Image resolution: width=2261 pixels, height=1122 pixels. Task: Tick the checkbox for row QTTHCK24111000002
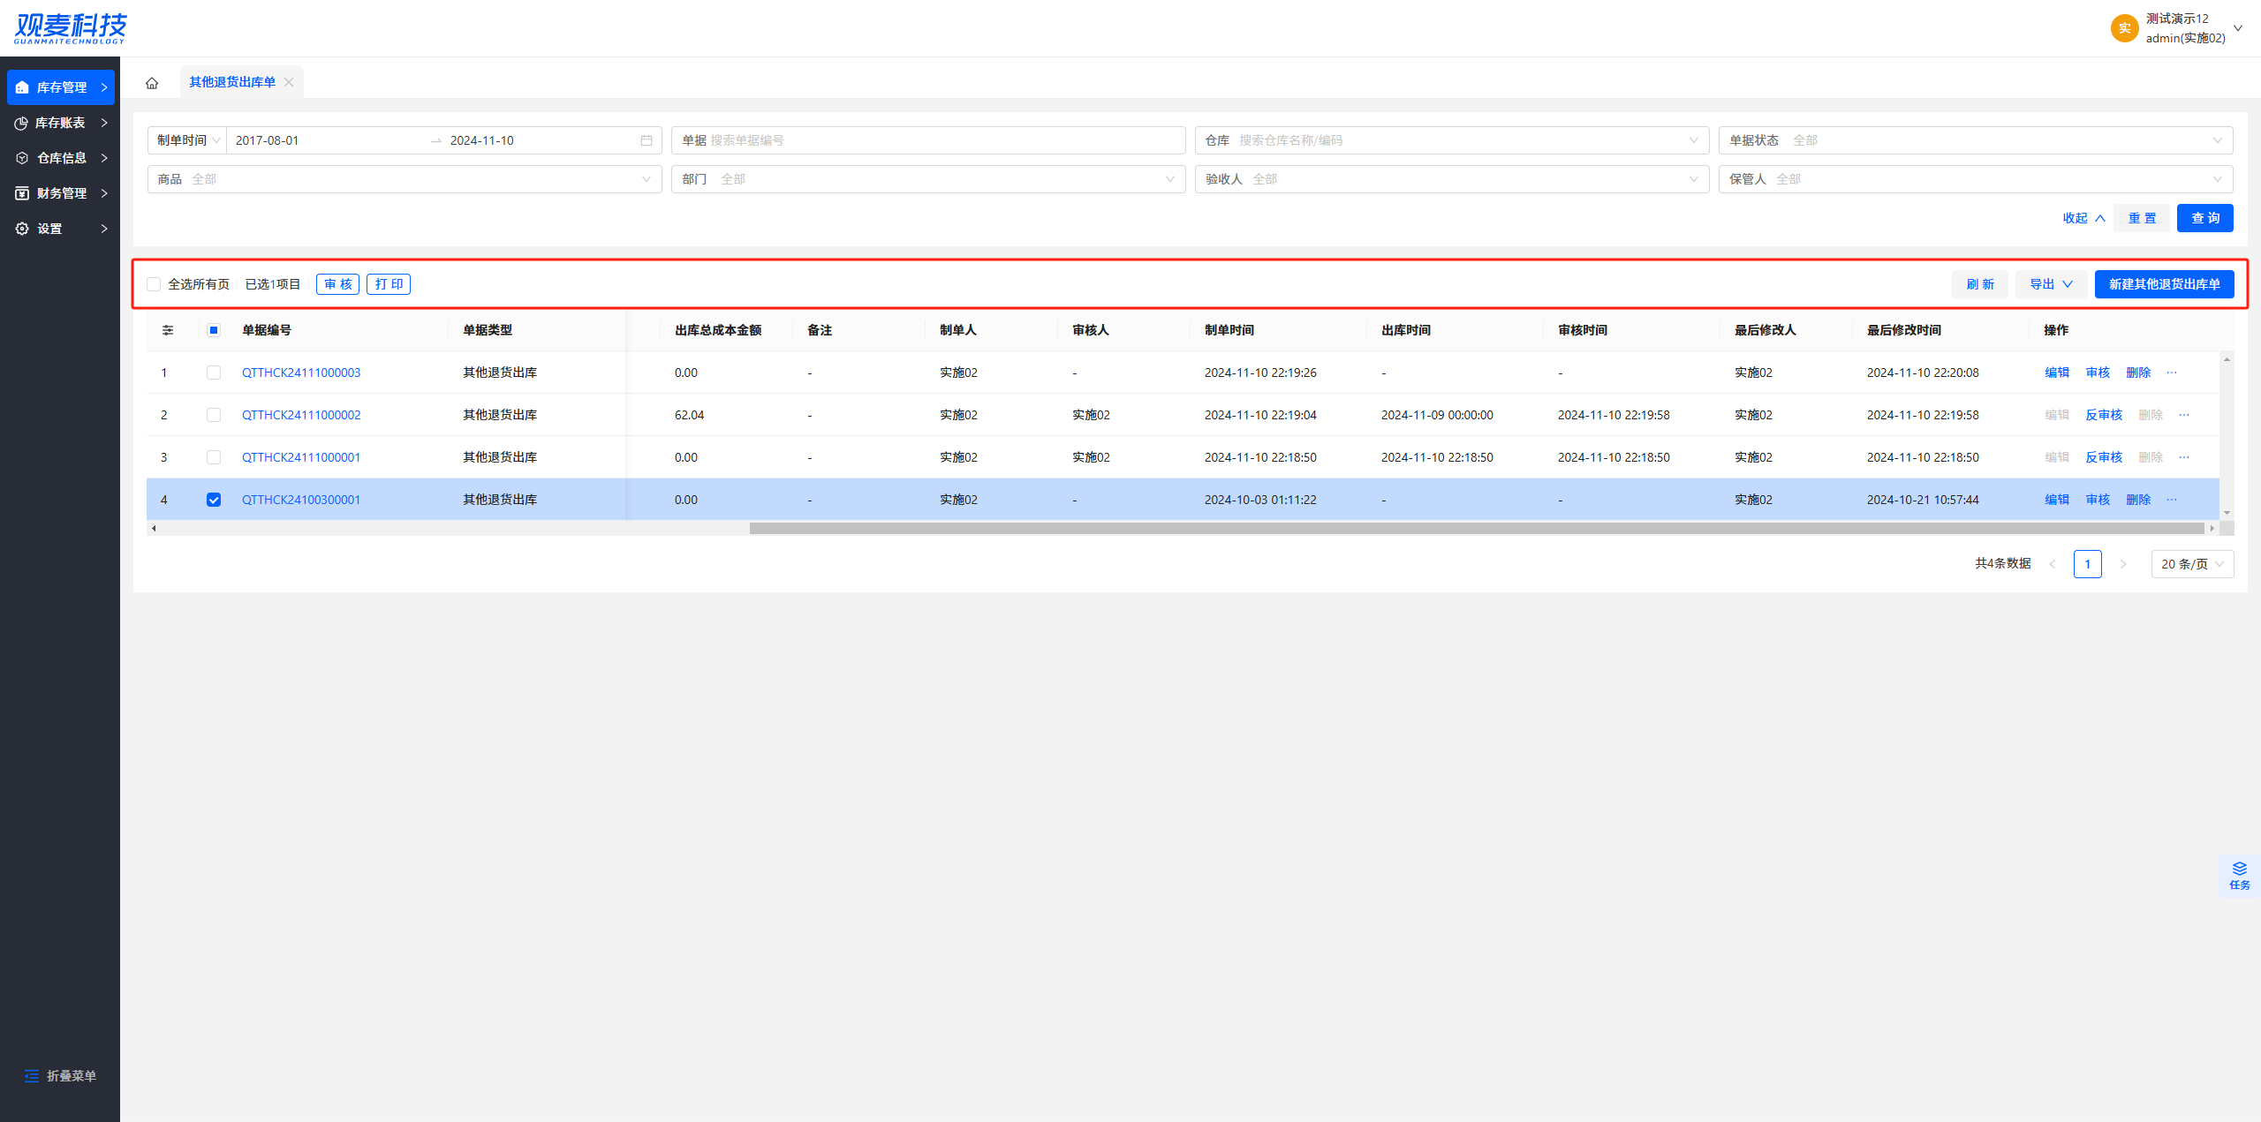(x=214, y=415)
